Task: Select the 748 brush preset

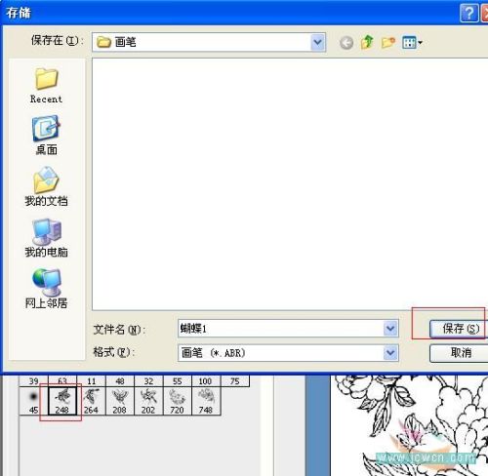Action: pyautogui.click(x=206, y=401)
